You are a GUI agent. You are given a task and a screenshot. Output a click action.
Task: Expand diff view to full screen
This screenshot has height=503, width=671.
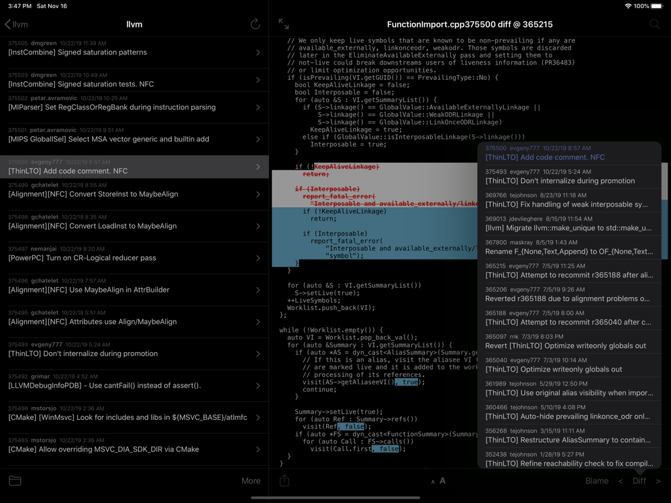[284, 24]
